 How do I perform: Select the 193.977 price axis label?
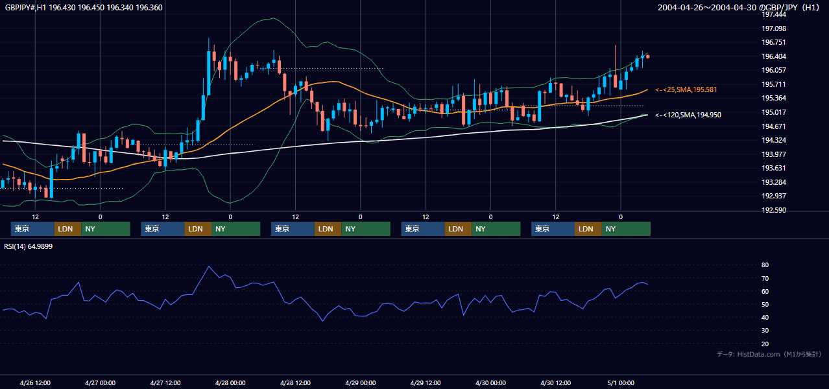coord(775,154)
